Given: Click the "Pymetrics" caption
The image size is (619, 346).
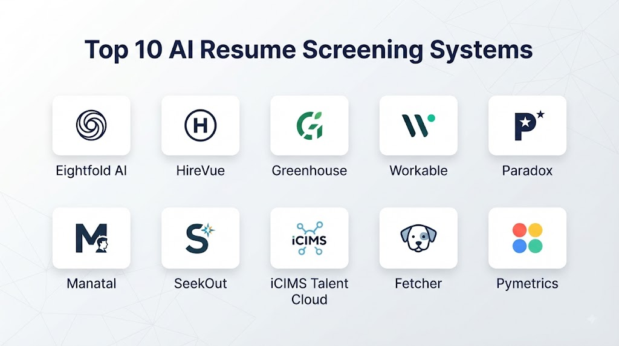Looking at the screenshot, I should [527, 284].
